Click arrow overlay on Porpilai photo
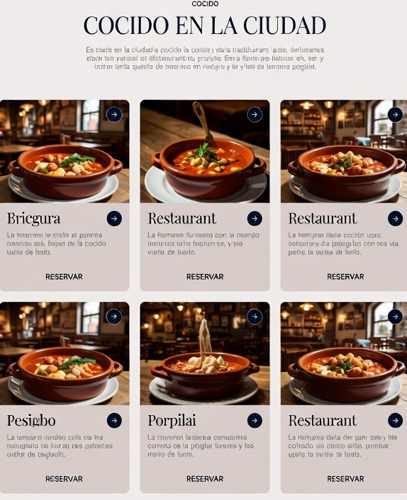This screenshot has height=500, width=407. tap(255, 317)
